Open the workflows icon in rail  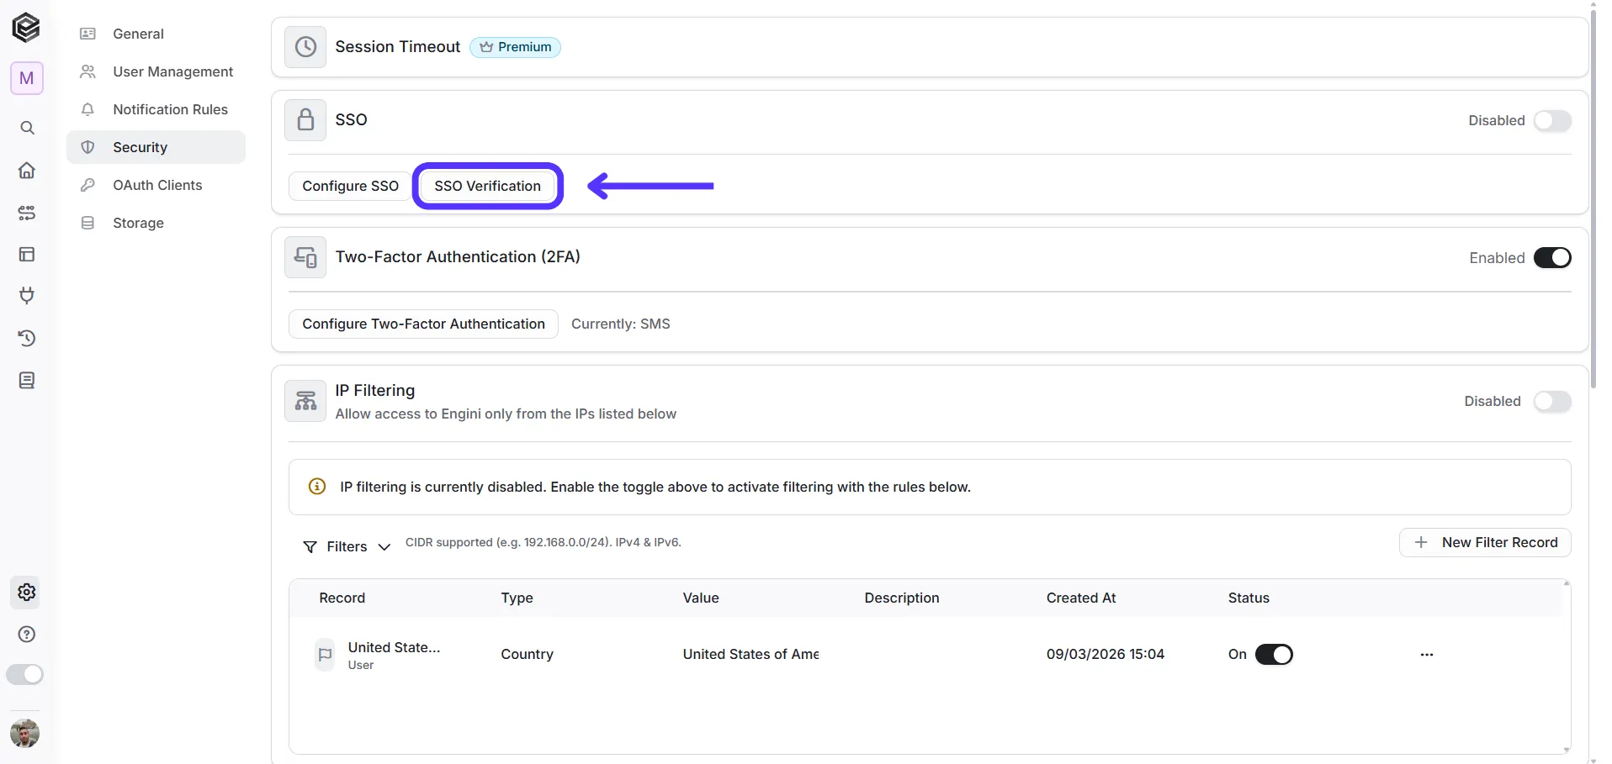tap(27, 213)
